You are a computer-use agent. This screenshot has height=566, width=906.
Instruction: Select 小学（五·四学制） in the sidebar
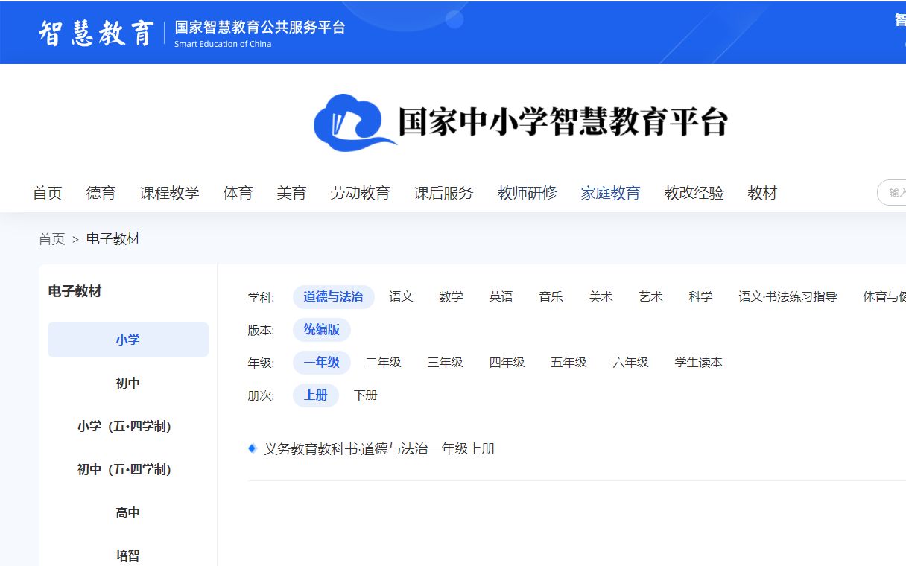point(127,426)
